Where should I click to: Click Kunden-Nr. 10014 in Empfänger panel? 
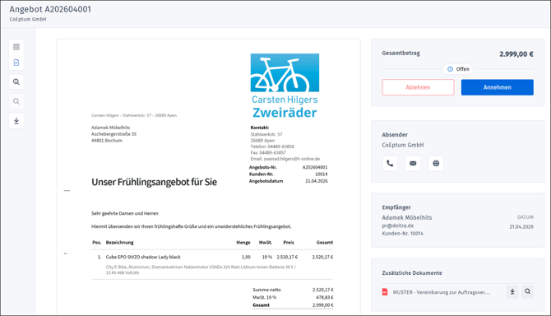click(x=402, y=234)
